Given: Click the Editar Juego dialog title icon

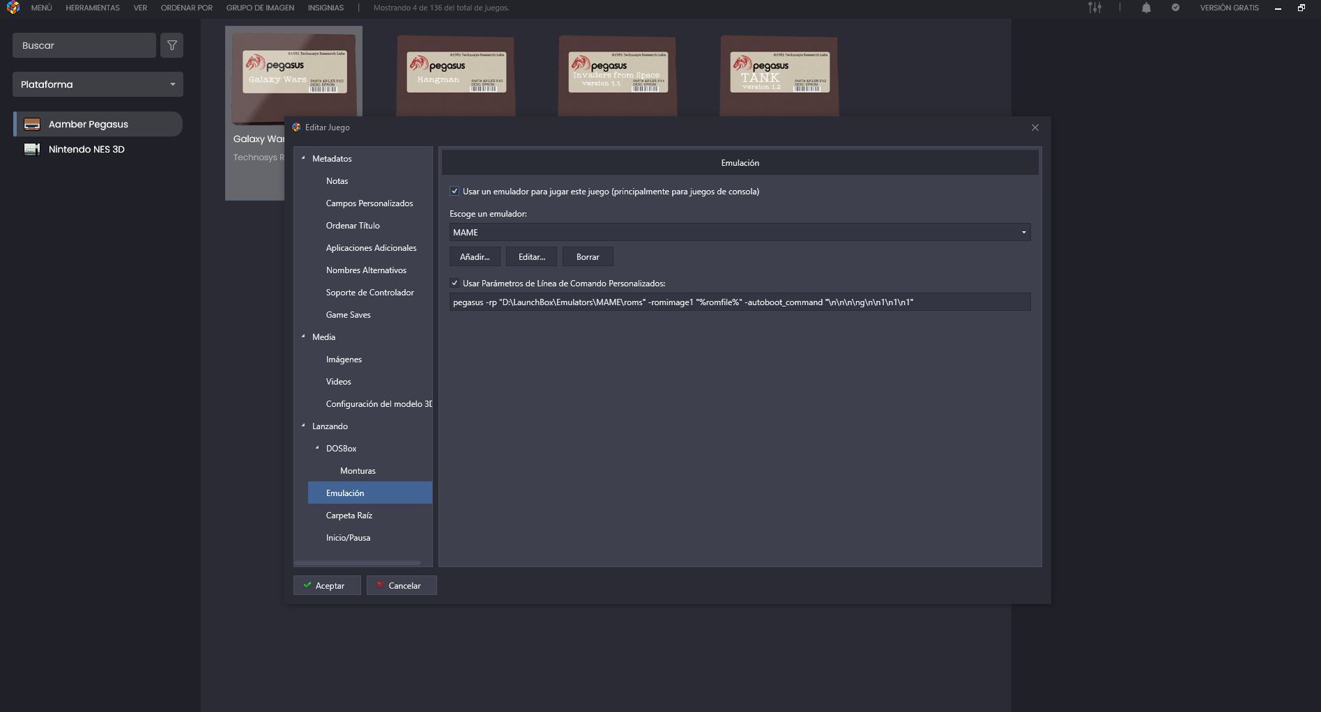Looking at the screenshot, I should (x=296, y=127).
